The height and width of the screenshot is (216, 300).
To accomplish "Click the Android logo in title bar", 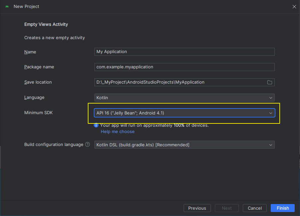I will [7, 7].
